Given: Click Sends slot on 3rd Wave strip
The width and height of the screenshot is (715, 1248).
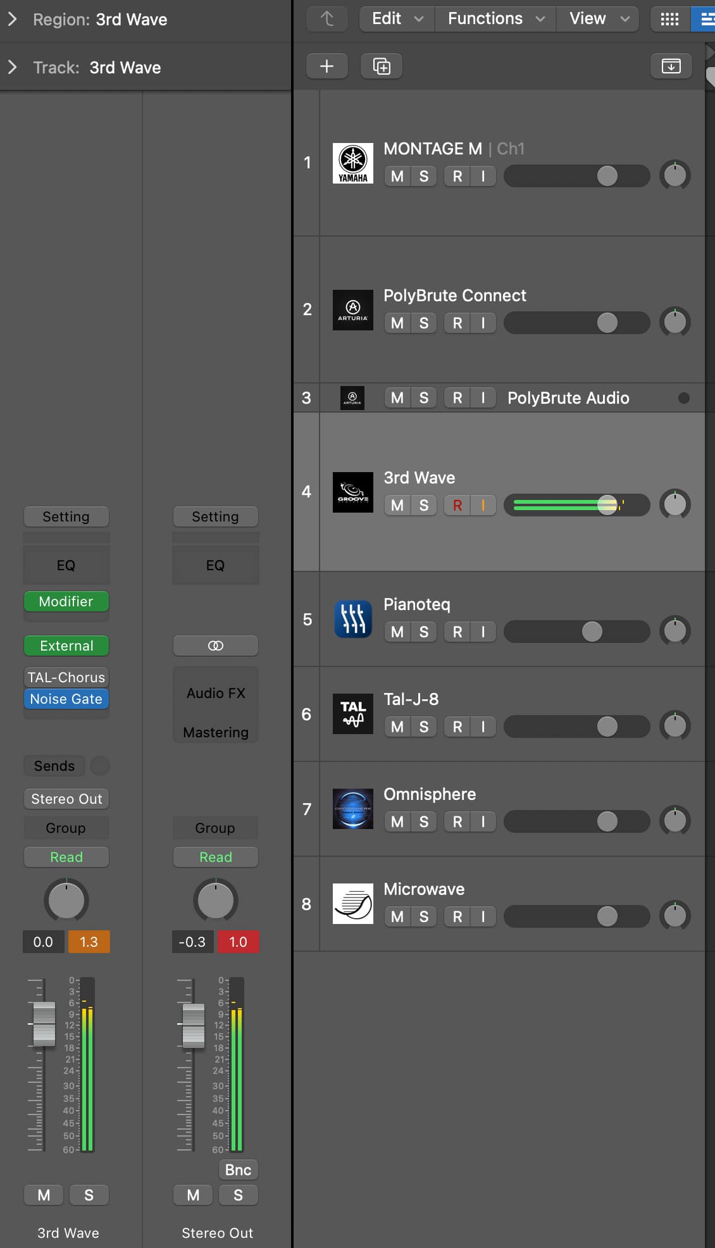Looking at the screenshot, I should click(x=54, y=766).
